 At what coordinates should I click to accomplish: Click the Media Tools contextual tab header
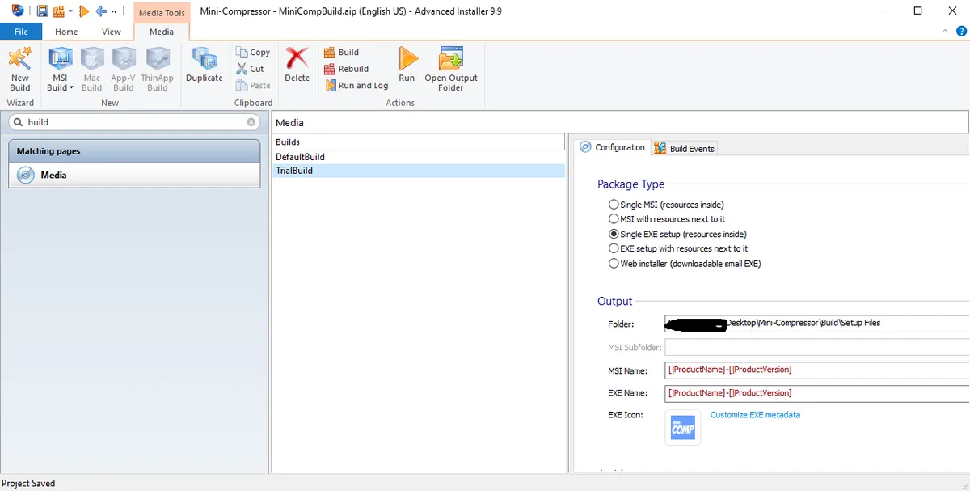(x=162, y=12)
